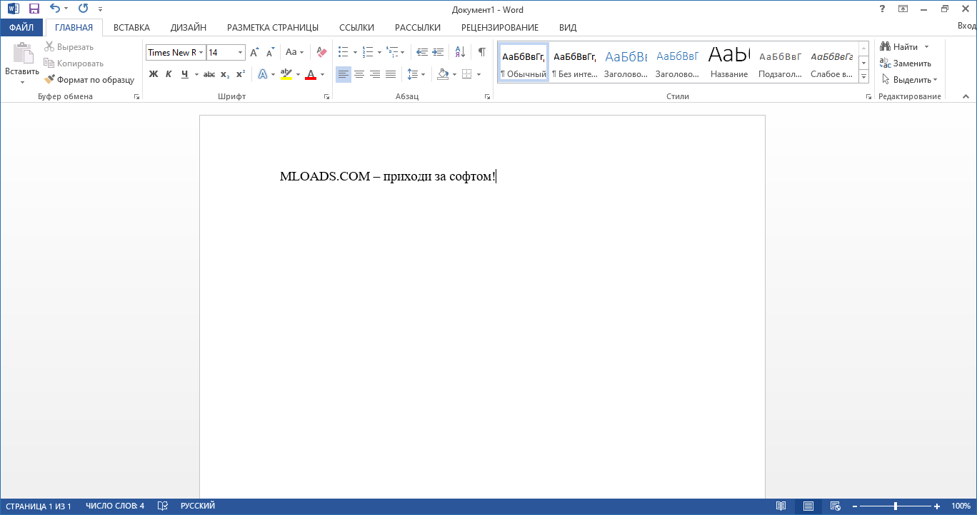
Task: Undo the last action
Action: [x=55, y=9]
